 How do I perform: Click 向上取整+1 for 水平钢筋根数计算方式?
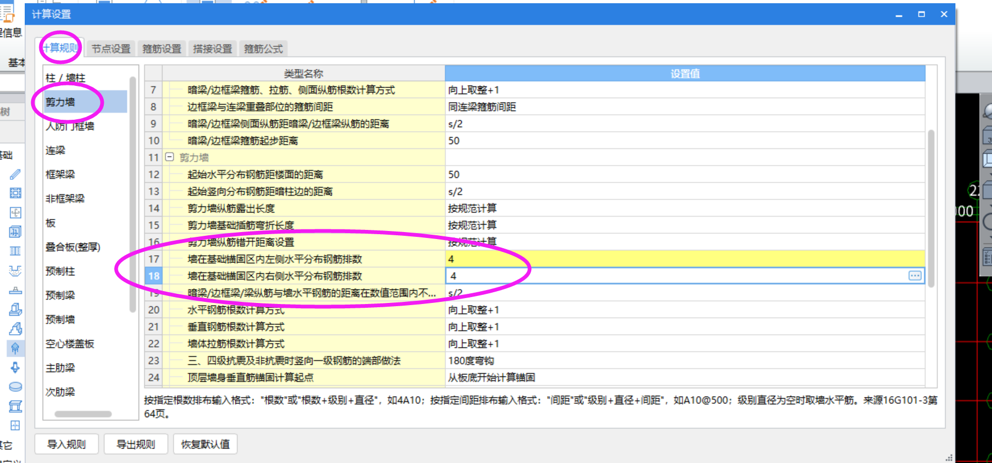685,310
